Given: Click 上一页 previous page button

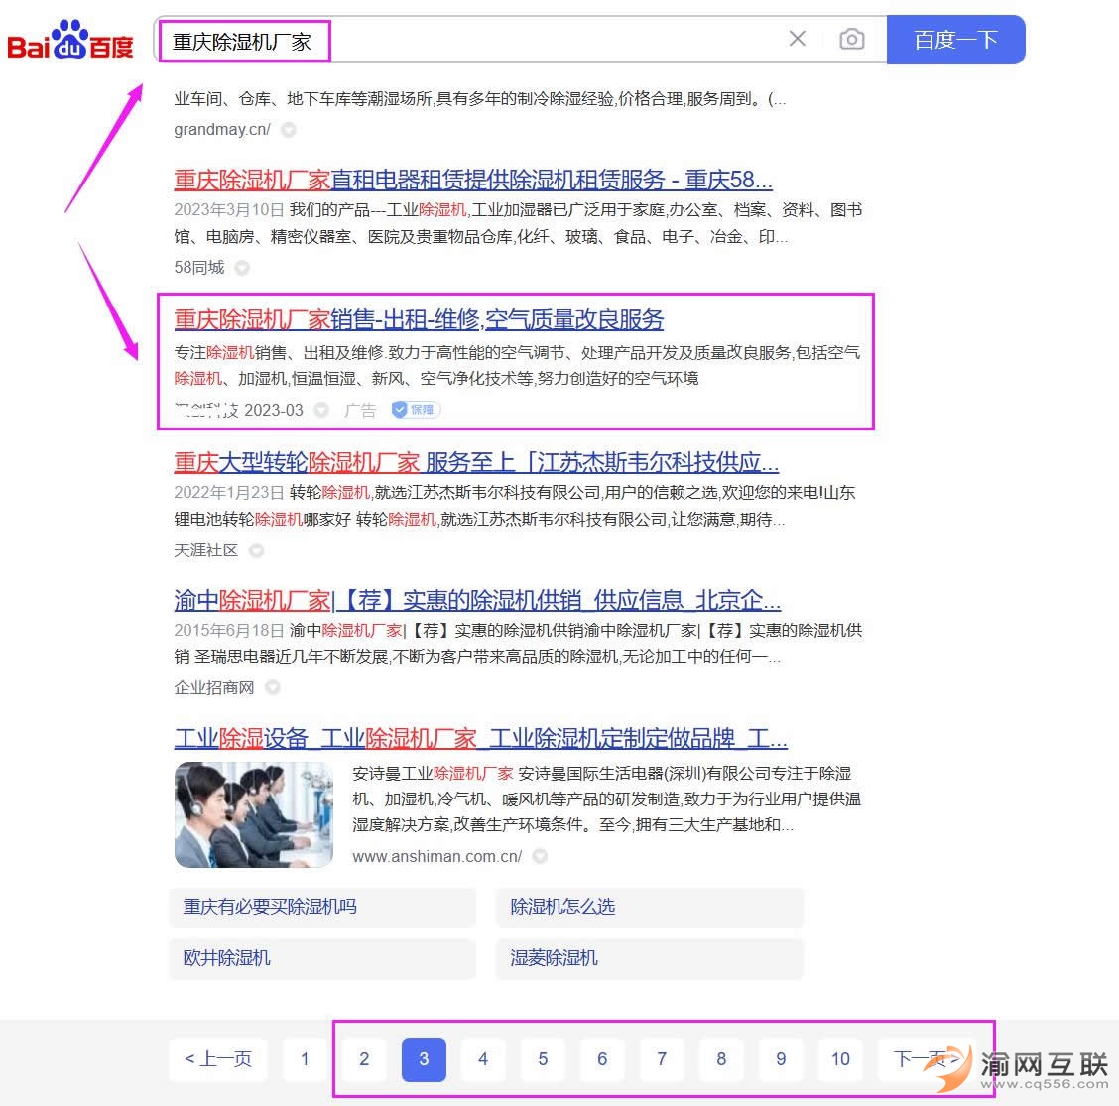Looking at the screenshot, I should pyautogui.click(x=218, y=1059).
